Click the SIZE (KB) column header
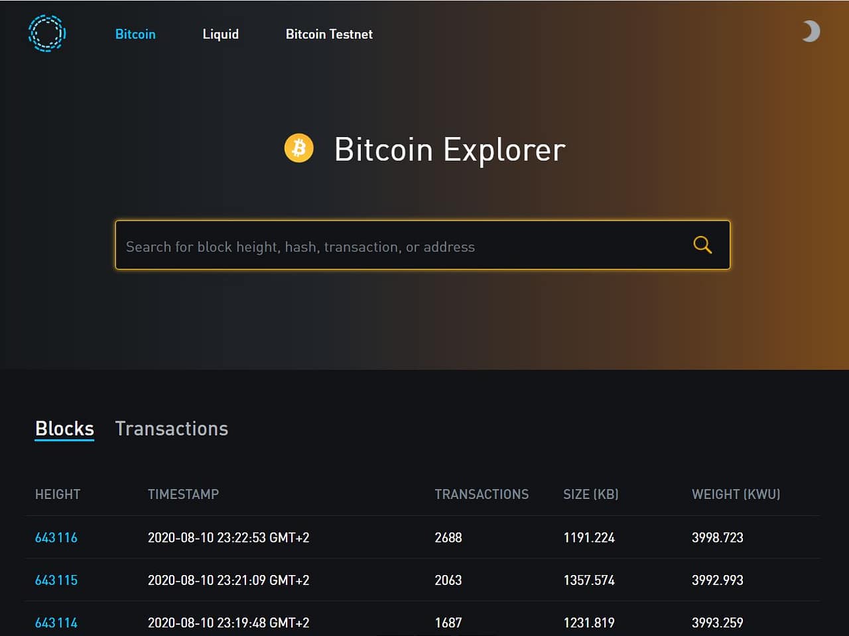This screenshot has width=849, height=636. pos(590,494)
